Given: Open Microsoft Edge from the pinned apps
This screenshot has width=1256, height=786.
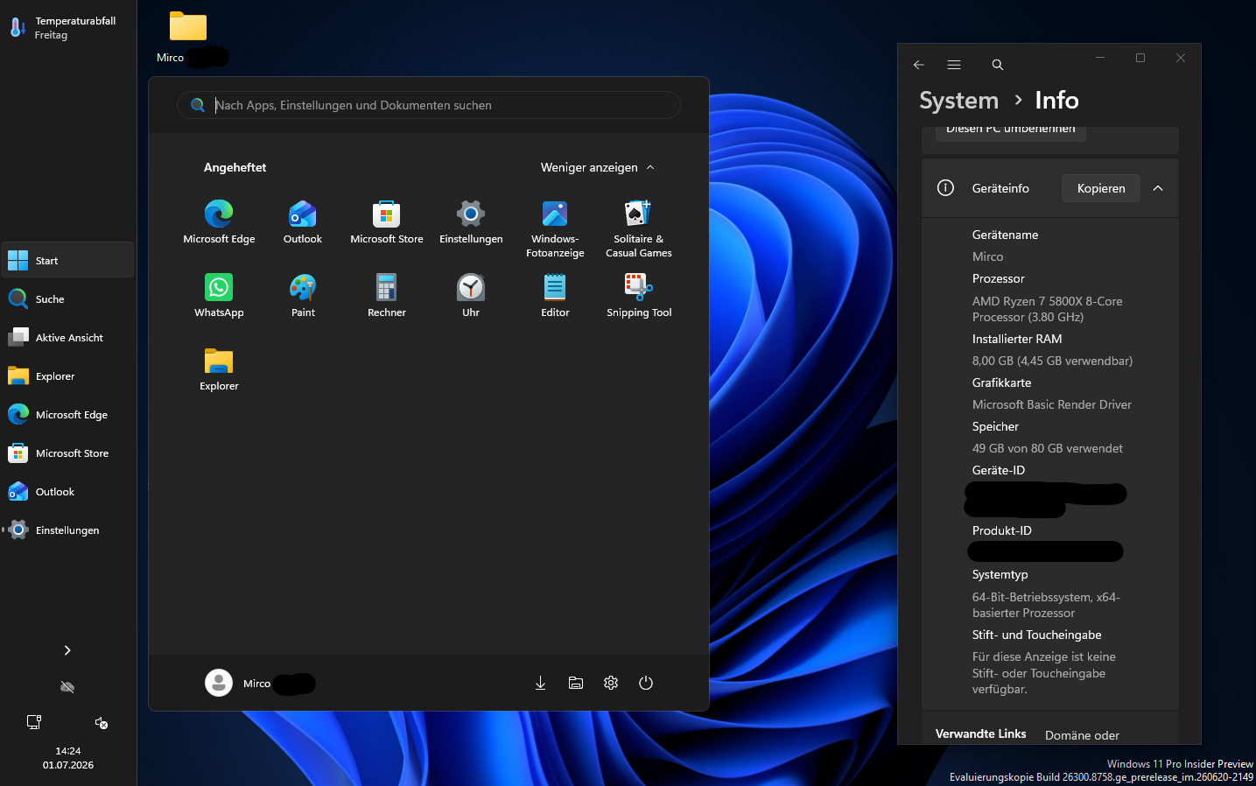Looking at the screenshot, I should point(219,222).
